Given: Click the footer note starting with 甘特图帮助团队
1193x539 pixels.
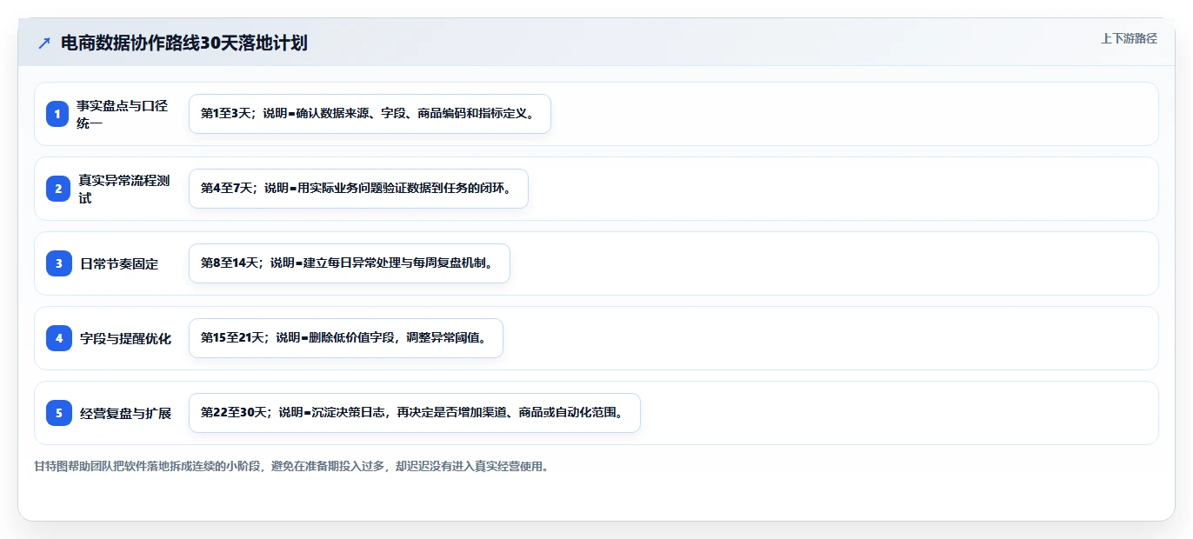Looking at the screenshot, I should coord(291,466).
